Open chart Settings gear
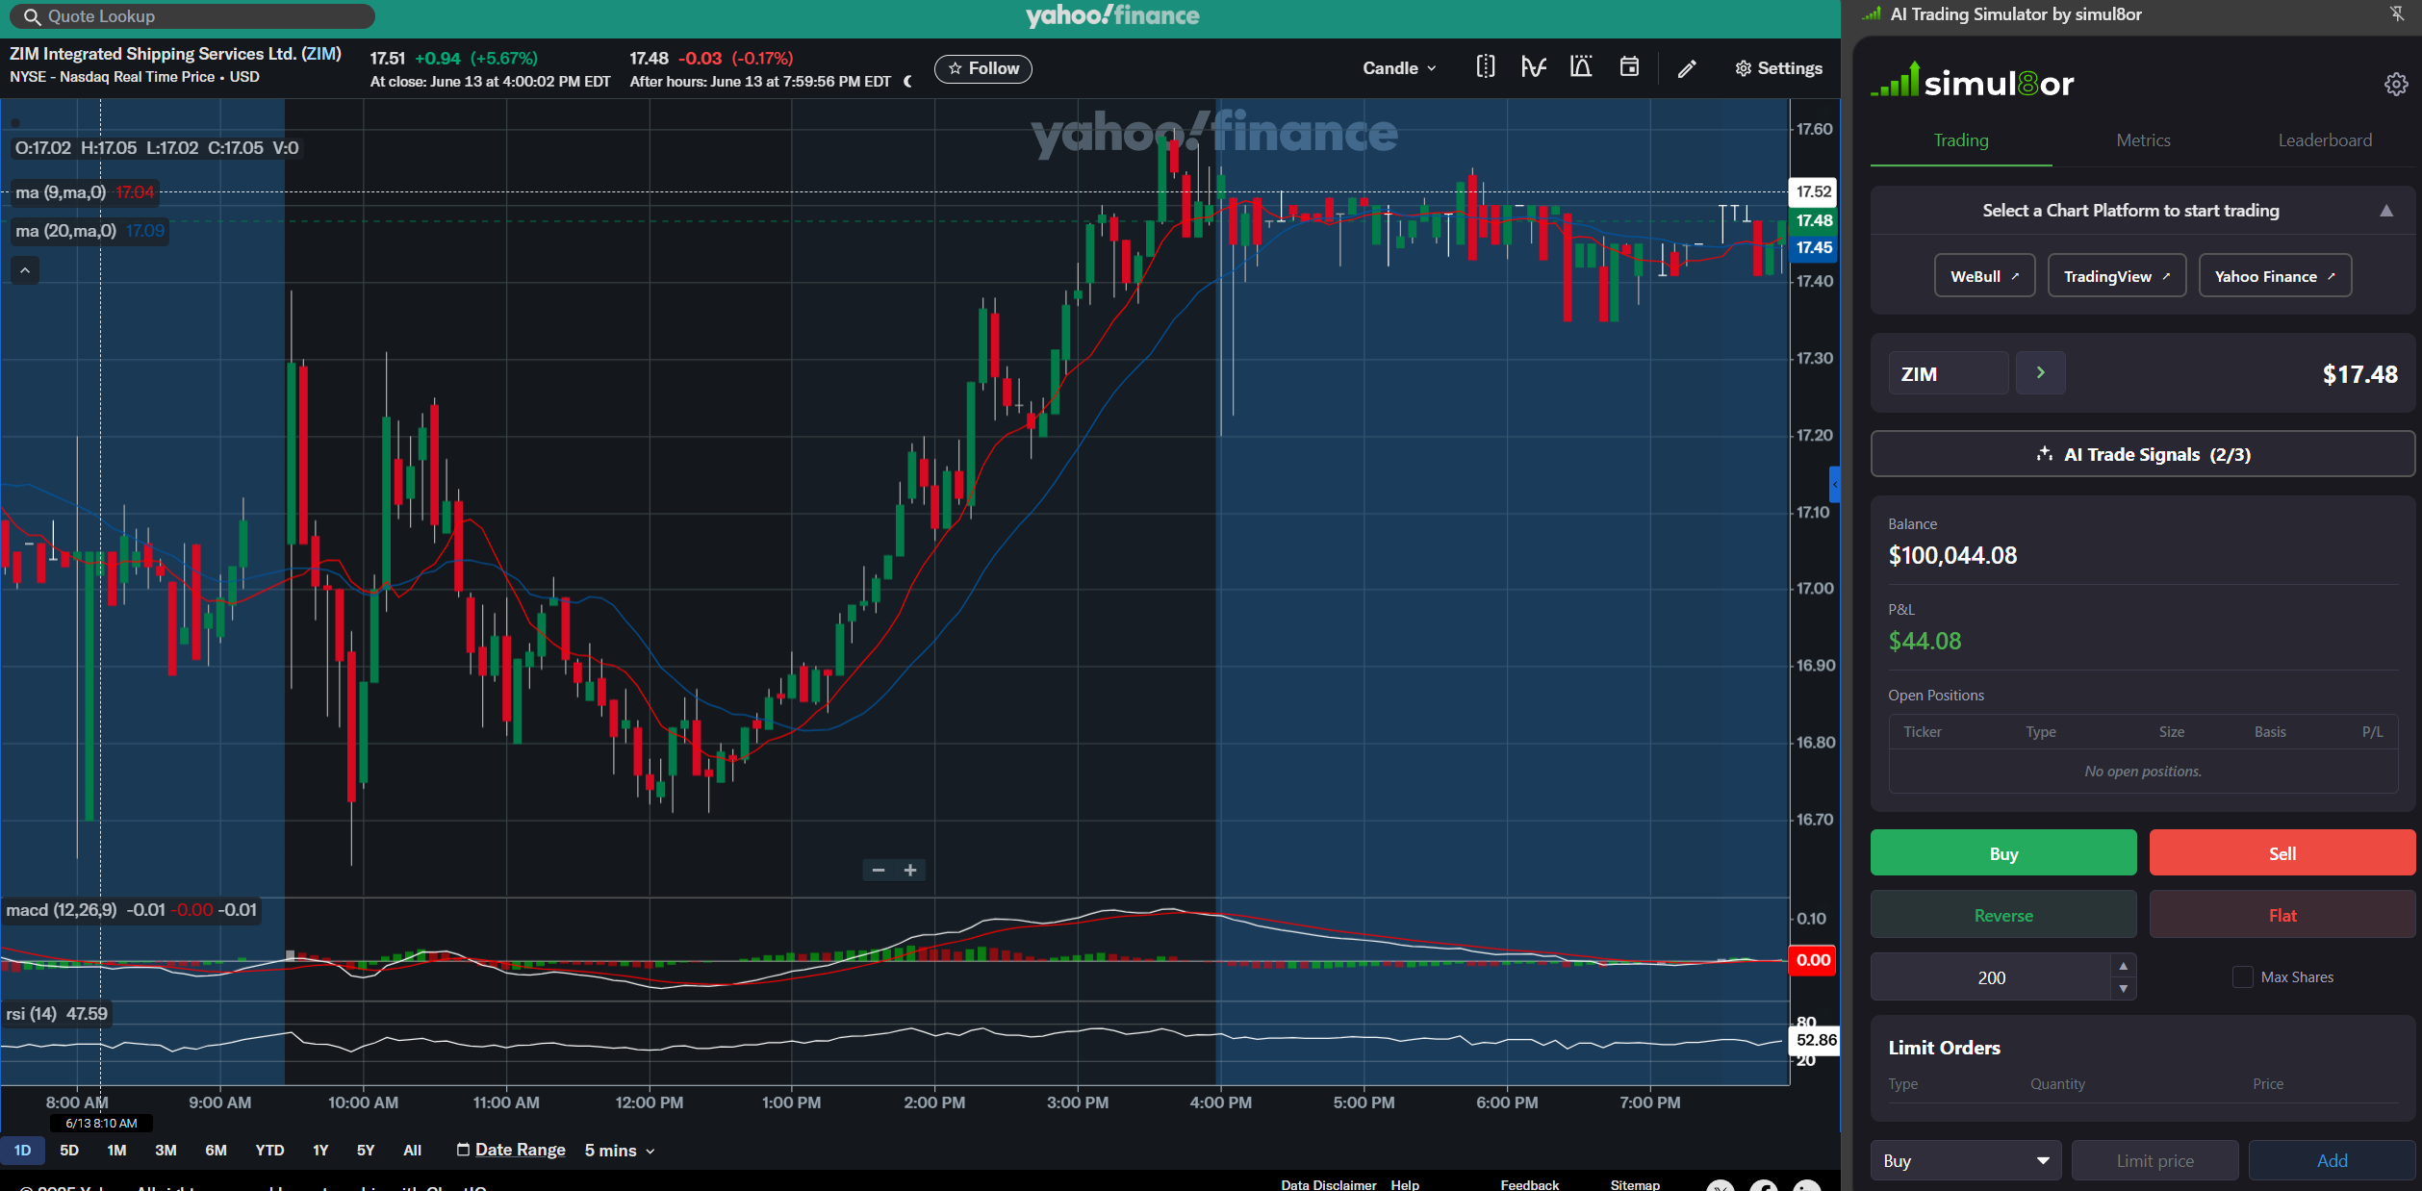This screenshot has height=1191, width=2422. point(1778,68)
